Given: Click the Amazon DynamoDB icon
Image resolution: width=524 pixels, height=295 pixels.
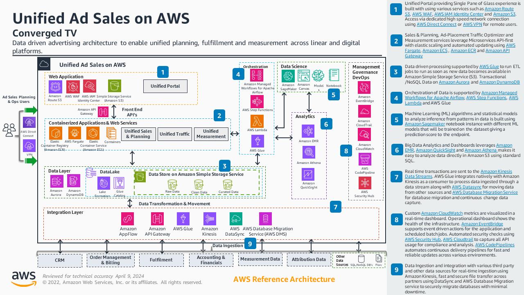Looking at the screenshot, I should [74, 181].
